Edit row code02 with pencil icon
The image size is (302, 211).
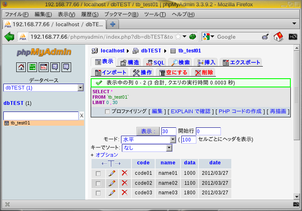(112, 183)
